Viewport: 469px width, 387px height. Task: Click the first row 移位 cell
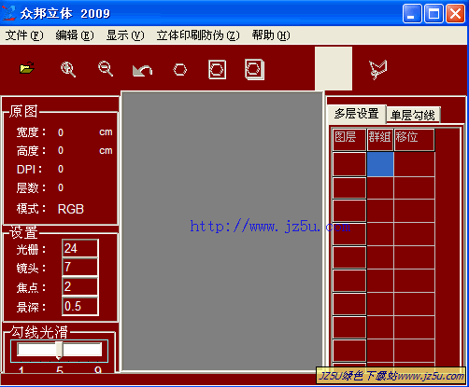point(415,164)
